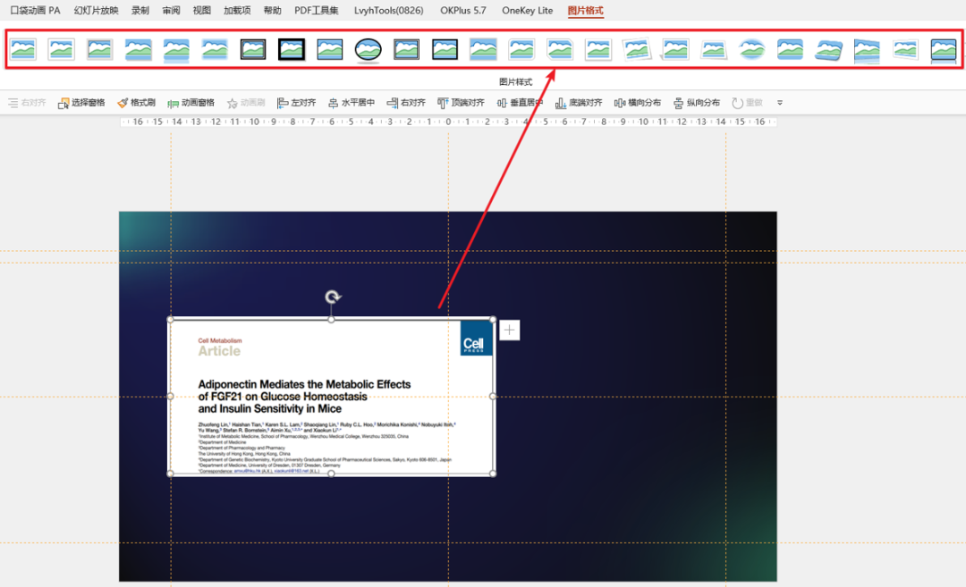The width and height of the screenshot is (966, 587).
Task: Align objects with 左对齐
Action: point(297,103)
